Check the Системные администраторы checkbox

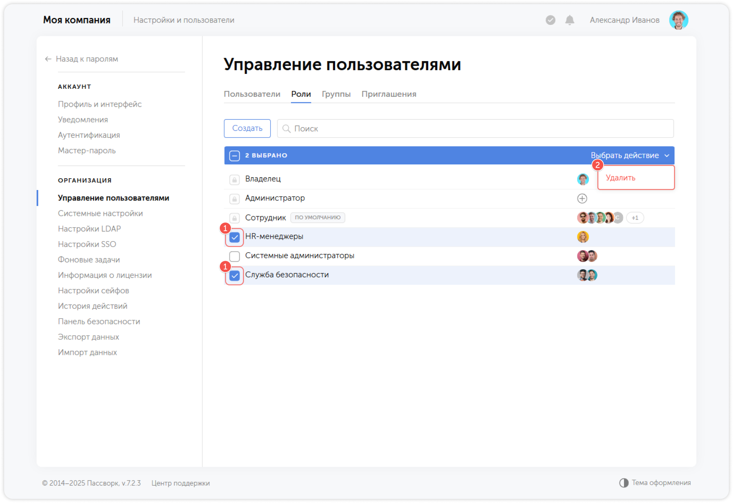click(235, 256)
